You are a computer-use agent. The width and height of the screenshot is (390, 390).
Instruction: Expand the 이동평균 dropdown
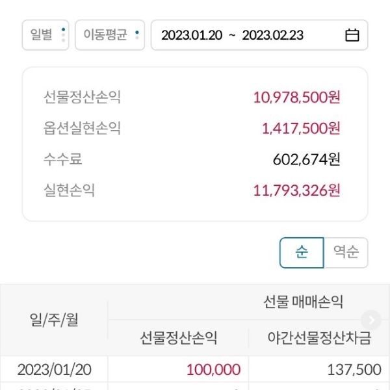(109, 35)
